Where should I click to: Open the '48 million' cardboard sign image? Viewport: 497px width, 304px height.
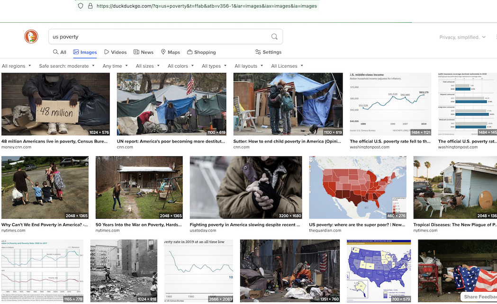[x=55, y=104]
